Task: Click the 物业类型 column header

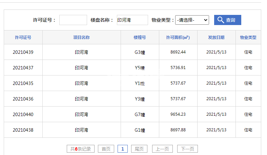Action: (x=248, y=38)
